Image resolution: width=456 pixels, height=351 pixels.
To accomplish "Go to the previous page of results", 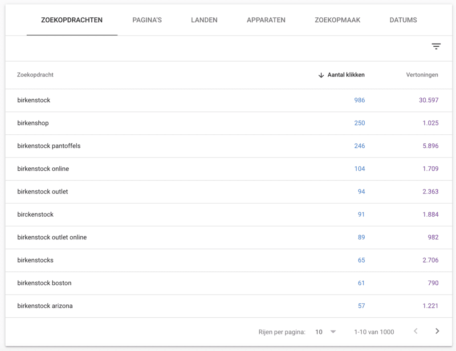I will click(416, 331).
